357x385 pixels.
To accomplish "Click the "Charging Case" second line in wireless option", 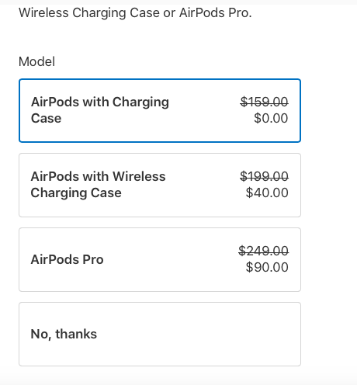I will (x=76, y=193).
